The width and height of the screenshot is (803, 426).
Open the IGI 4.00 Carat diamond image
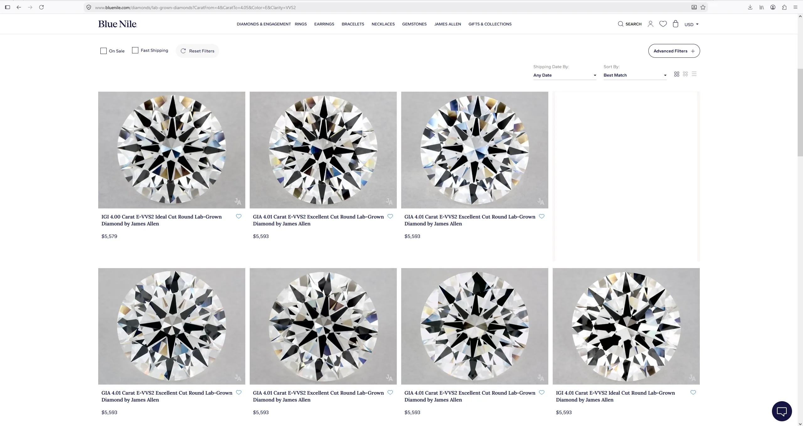172,150
